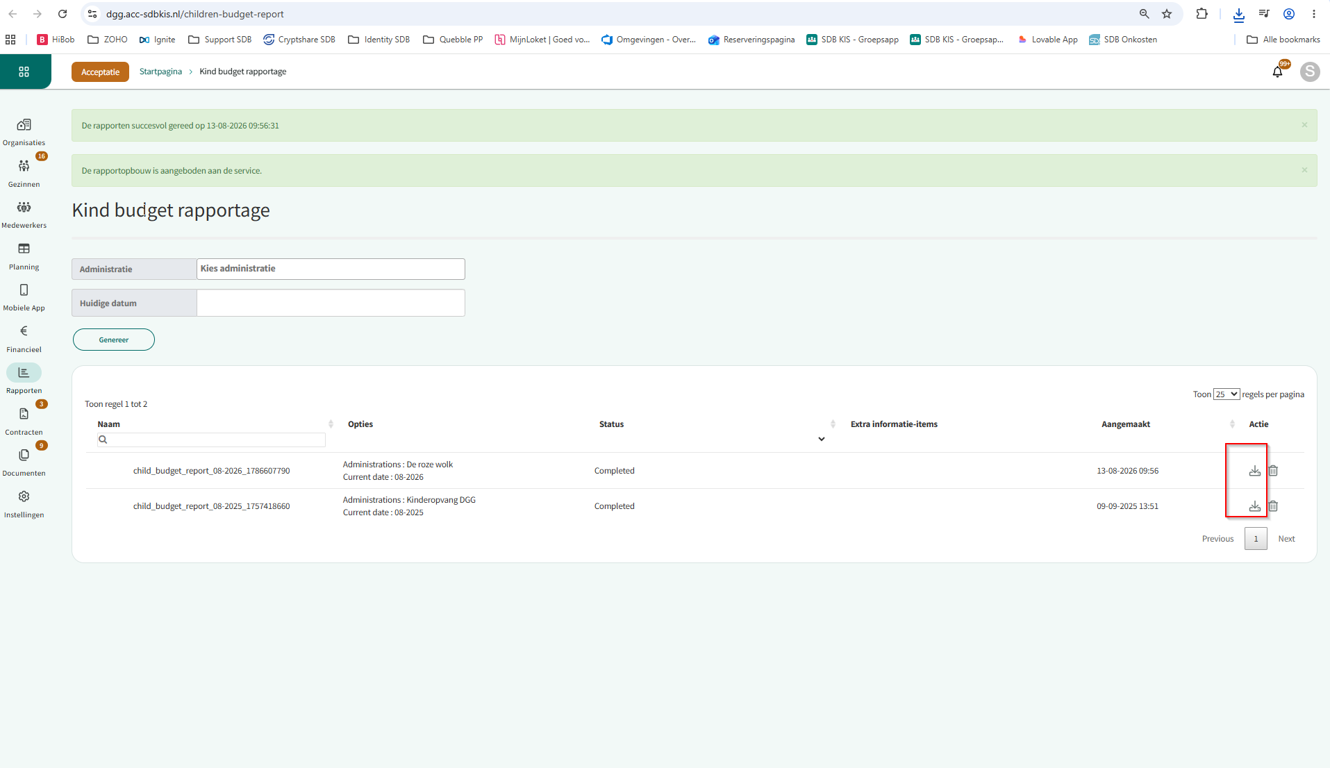Open the Rapporten sidebar section
1330x768 pixels.
(24, 379)
